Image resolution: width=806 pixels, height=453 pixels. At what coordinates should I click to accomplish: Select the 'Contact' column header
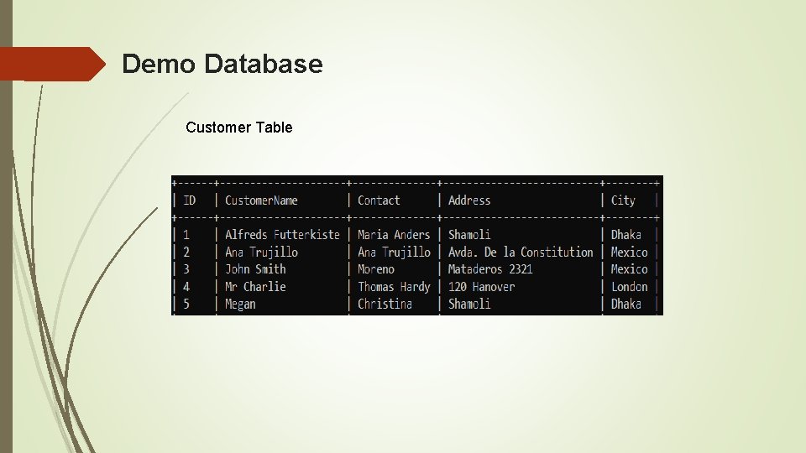click(x=379, y=200)
